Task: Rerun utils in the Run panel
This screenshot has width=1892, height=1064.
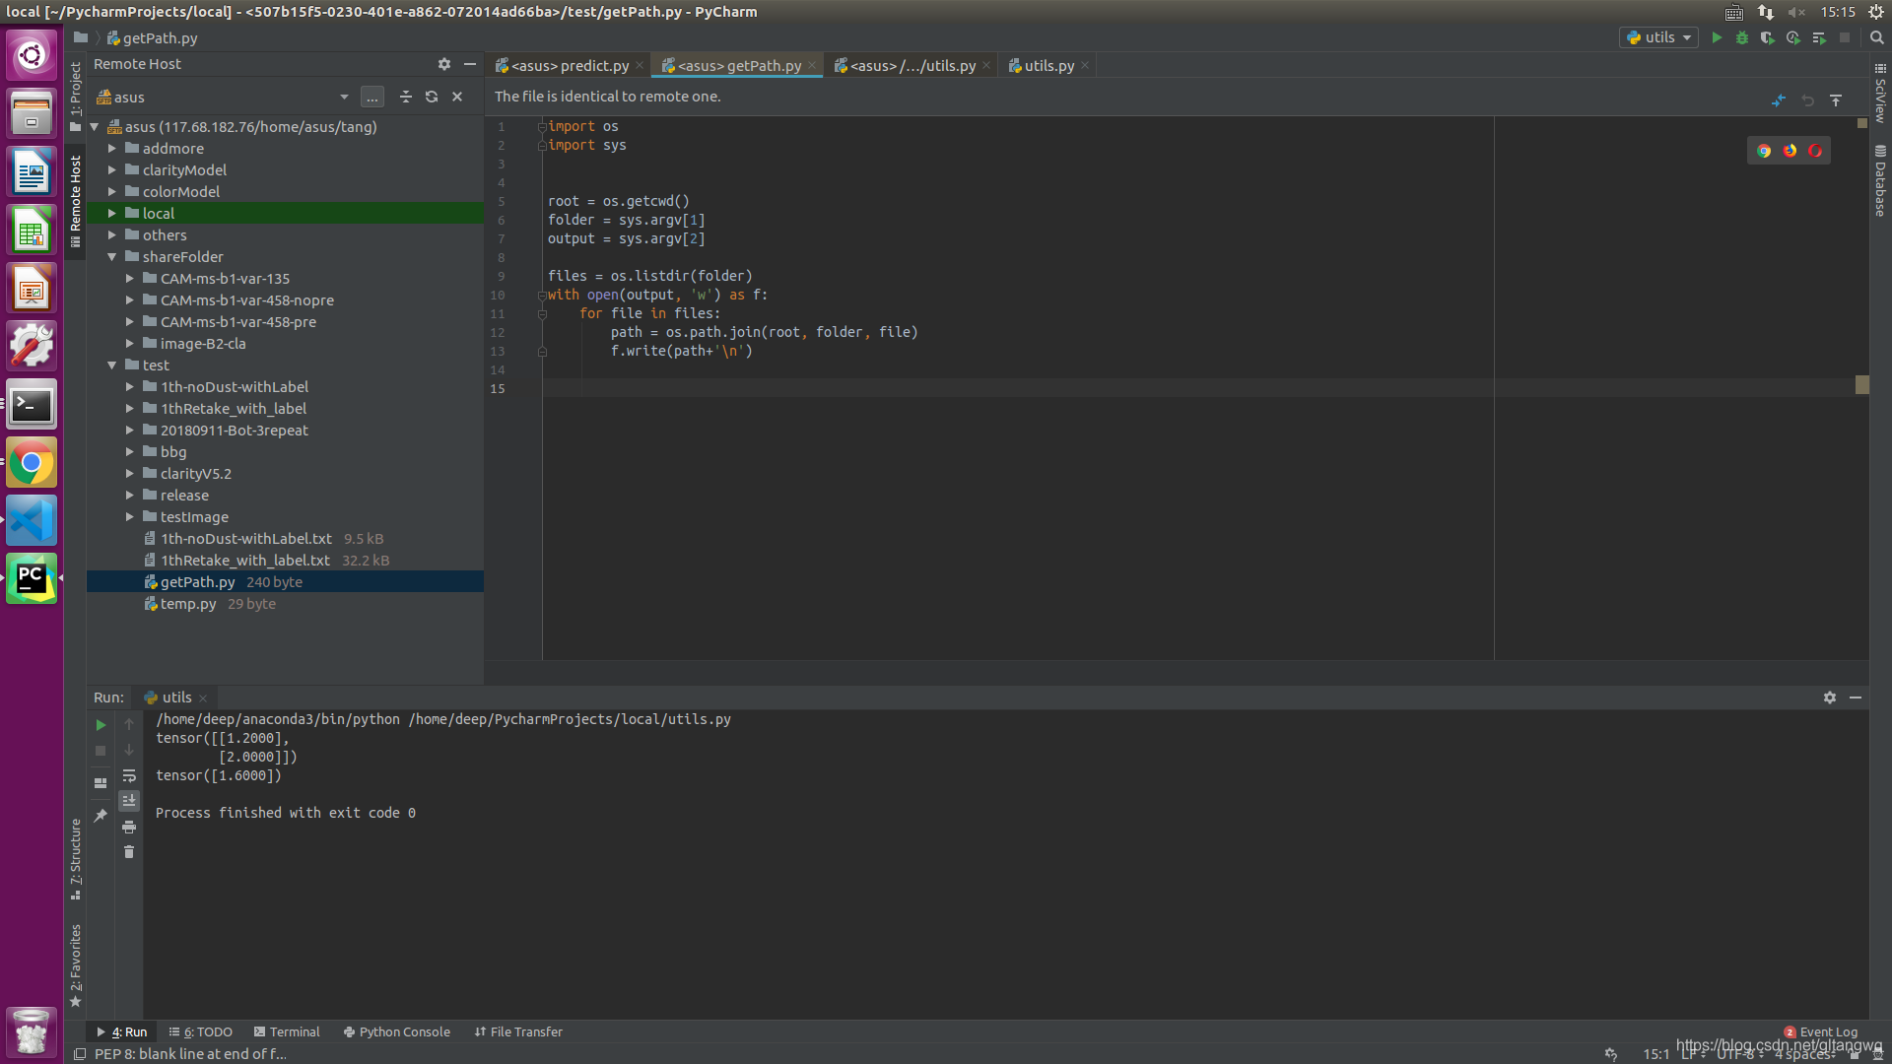Action: pyautogui.click(x=101, y=725)
